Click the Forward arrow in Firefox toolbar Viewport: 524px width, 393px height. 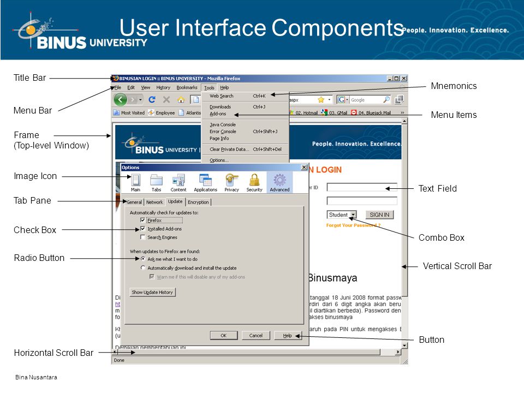pyautogui.click(x=133, y=99)
